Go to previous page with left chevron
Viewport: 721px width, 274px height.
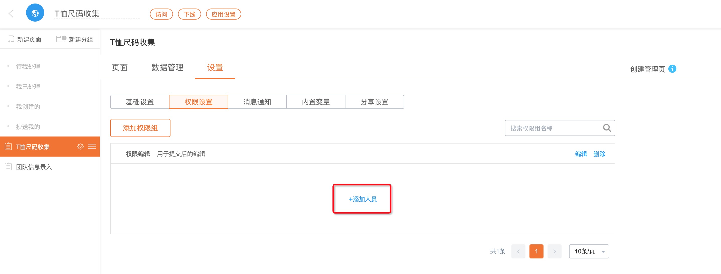[x=518, y=251]
